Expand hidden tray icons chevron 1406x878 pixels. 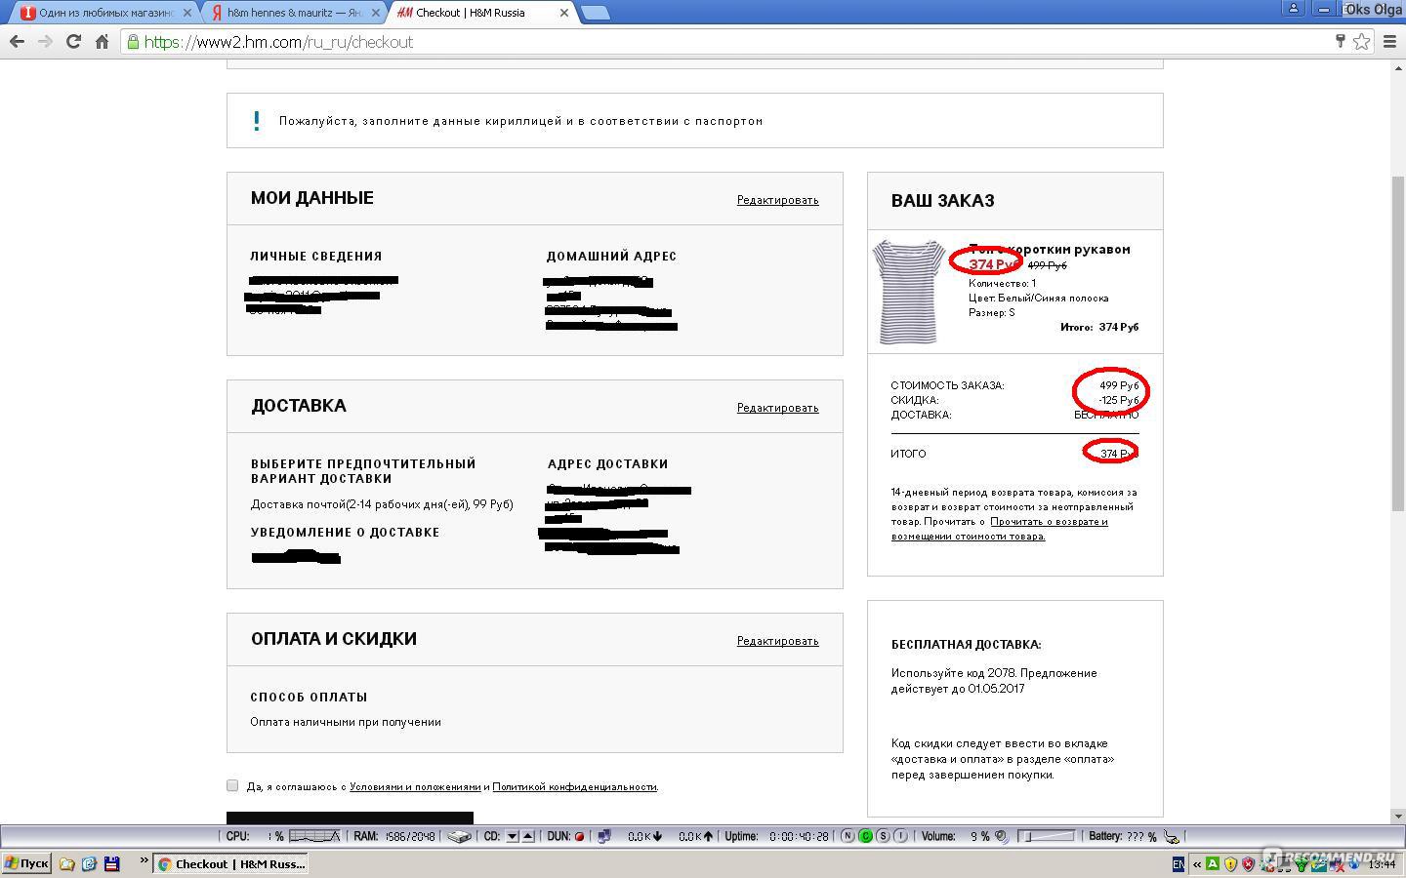click(x=1197, y=863)
